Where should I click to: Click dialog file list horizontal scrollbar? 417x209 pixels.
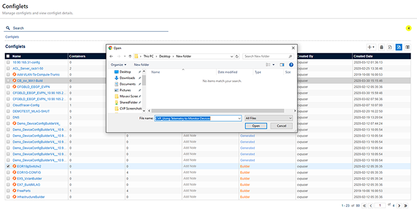(x=218, y=111)
